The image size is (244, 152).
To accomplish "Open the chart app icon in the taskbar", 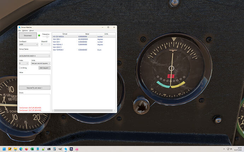I will tap(43, 149).
